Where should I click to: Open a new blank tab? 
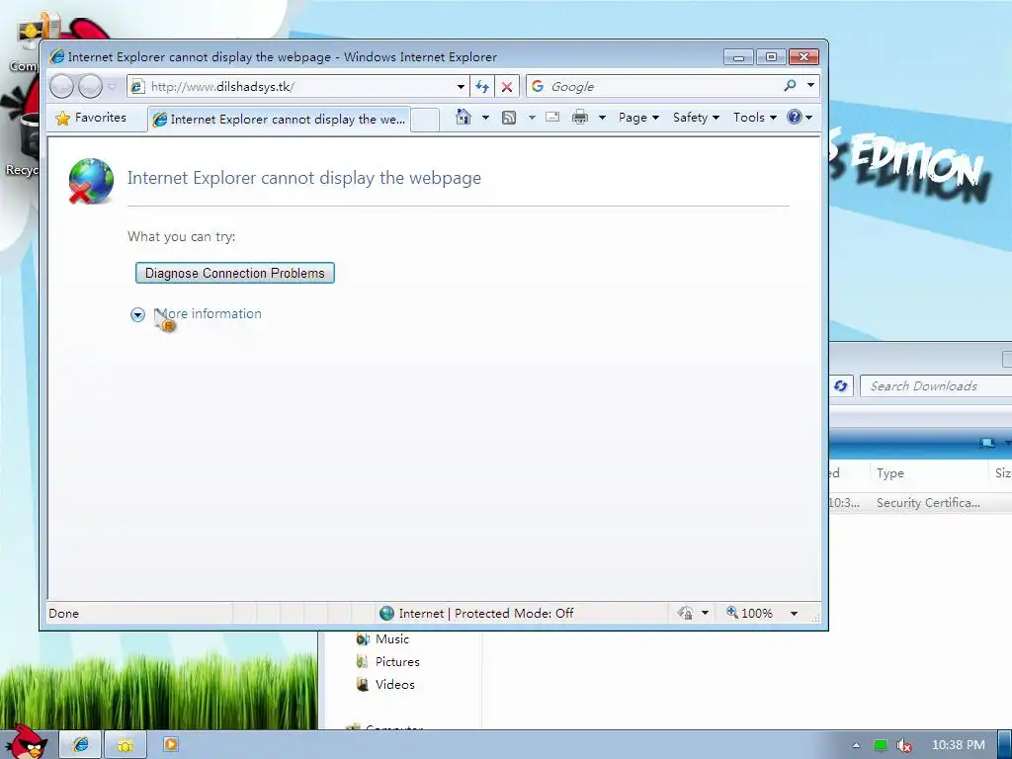click(x=425, y=120)
